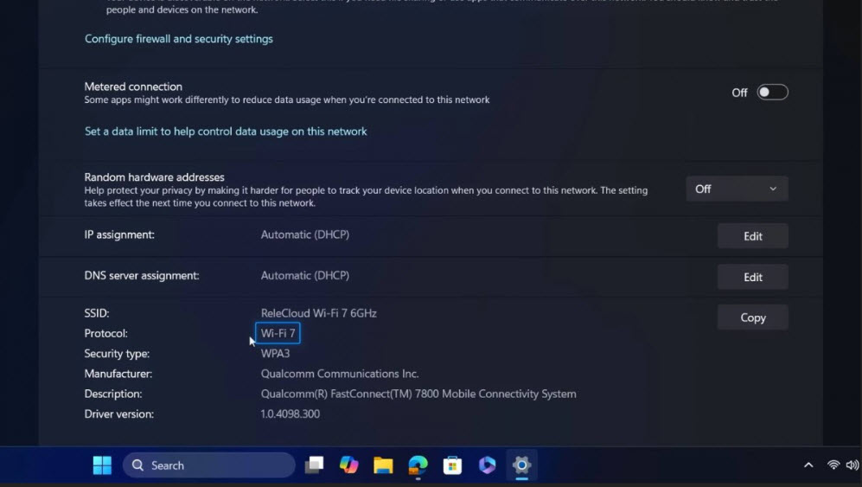The width and height of the screenshot is (862, 487).
Task: Edit the IP assignment setting
Action: coord(752,236)
